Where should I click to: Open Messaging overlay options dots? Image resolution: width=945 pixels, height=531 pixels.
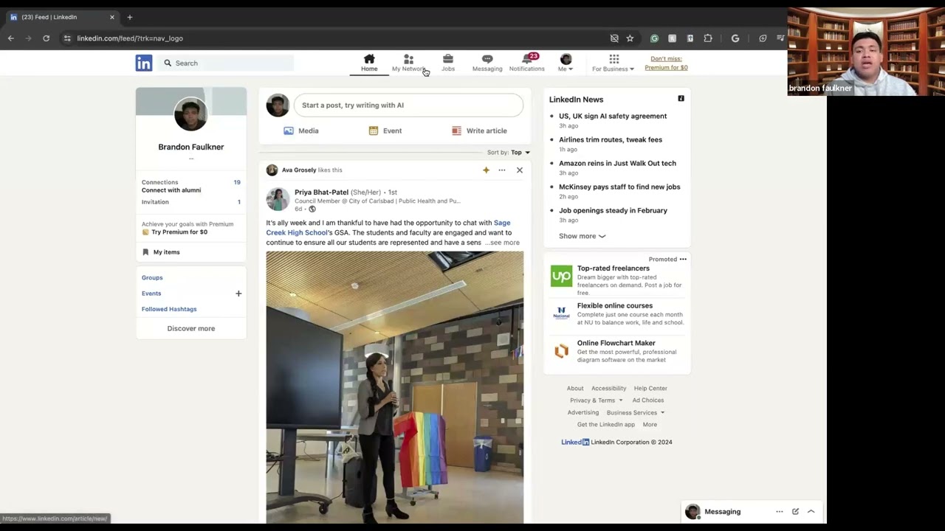coord(780,512)
